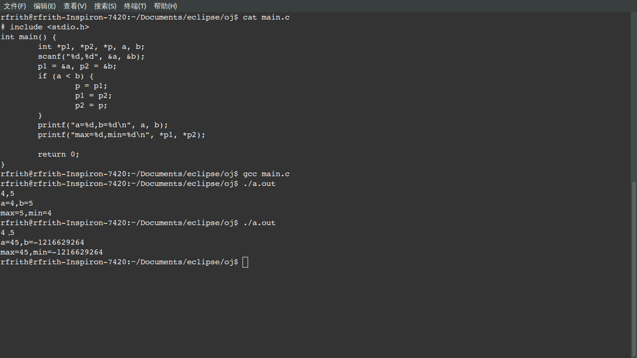
Task: Click the 'max=5,min=4' output line
Action: tap(26, 213)
